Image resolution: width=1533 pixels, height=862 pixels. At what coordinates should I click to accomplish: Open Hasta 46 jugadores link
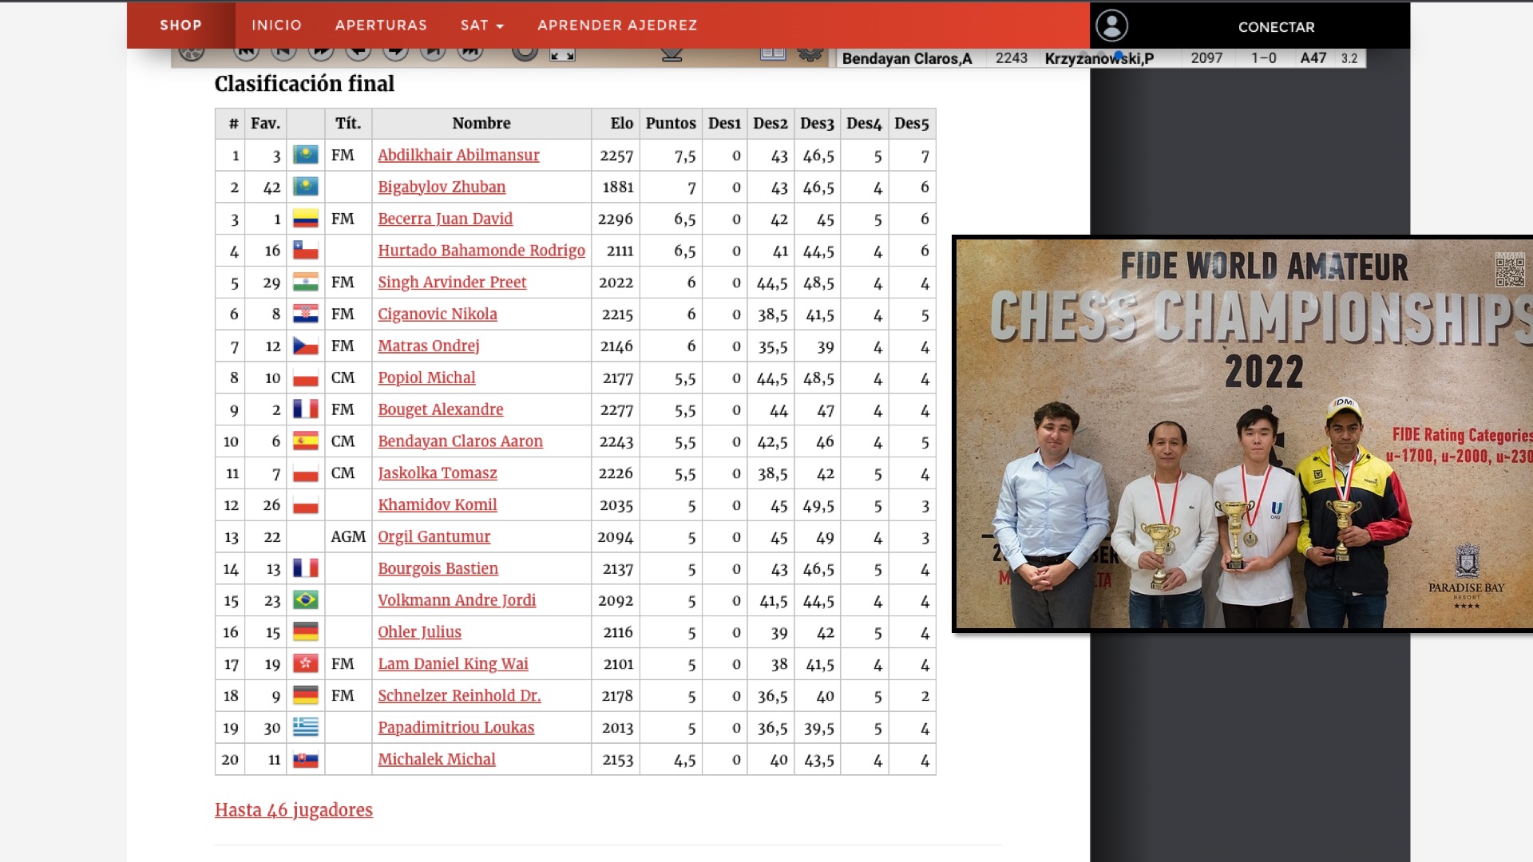point(293,810)
